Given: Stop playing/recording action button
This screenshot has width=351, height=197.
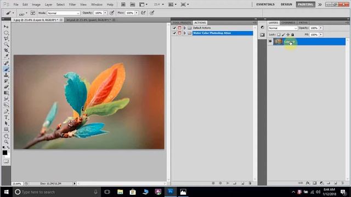Looking at the screenshot, I should point(213,183).
